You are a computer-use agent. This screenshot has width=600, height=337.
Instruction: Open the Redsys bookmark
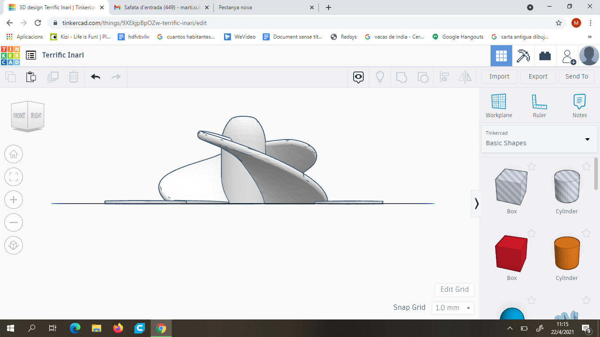(344, 37)
